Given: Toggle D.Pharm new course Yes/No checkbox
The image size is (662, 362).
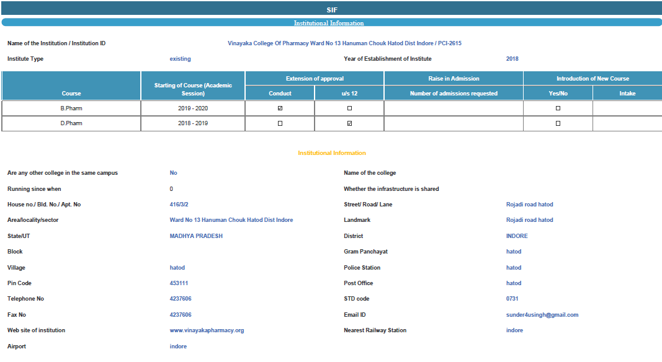Looking at the screenshot, I should [x=558, y=123].
